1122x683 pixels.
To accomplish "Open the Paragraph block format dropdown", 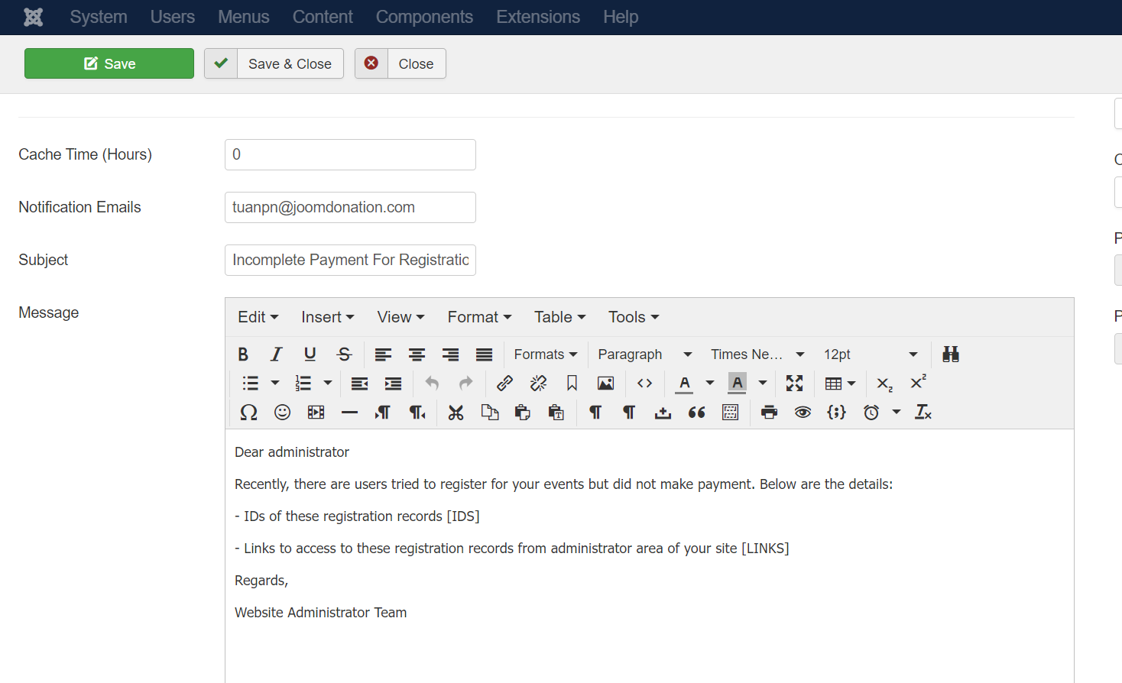I will click(645, 354).
